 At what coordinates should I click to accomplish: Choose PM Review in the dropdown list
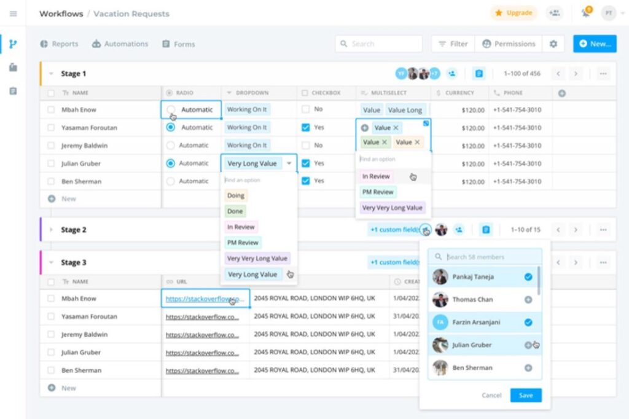coord(243,243)
